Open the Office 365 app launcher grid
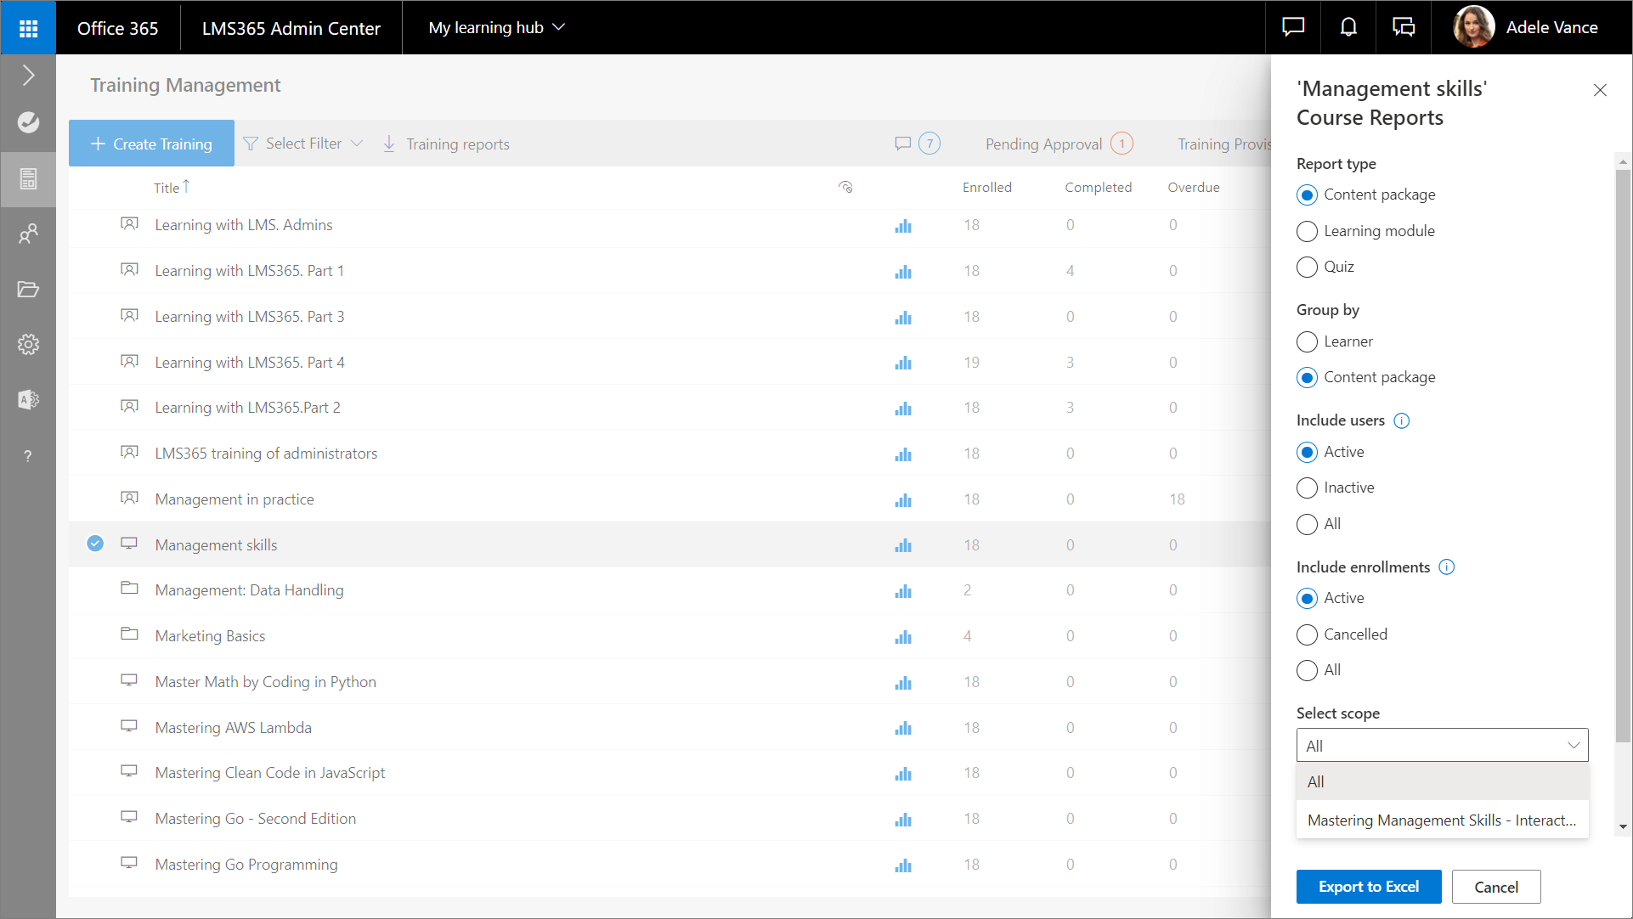1633x919 pixels. (x=28, y=28)
